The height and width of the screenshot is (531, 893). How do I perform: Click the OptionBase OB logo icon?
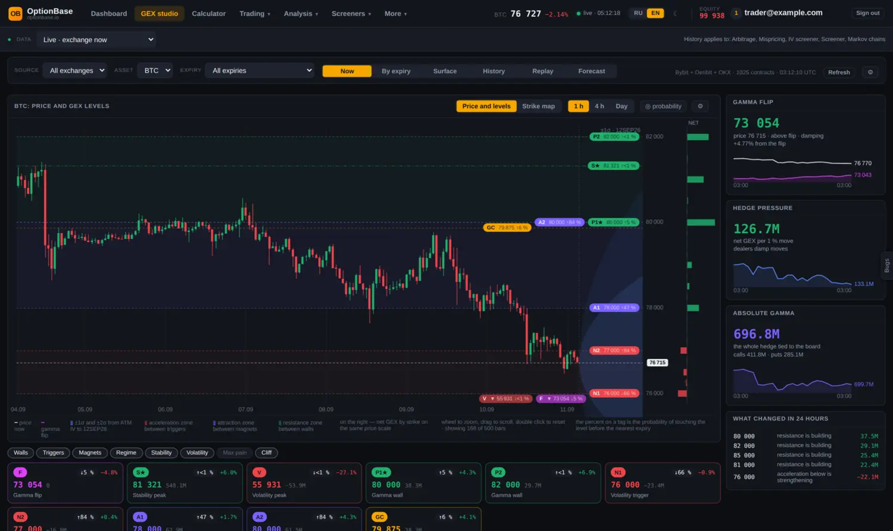point(15,13)
